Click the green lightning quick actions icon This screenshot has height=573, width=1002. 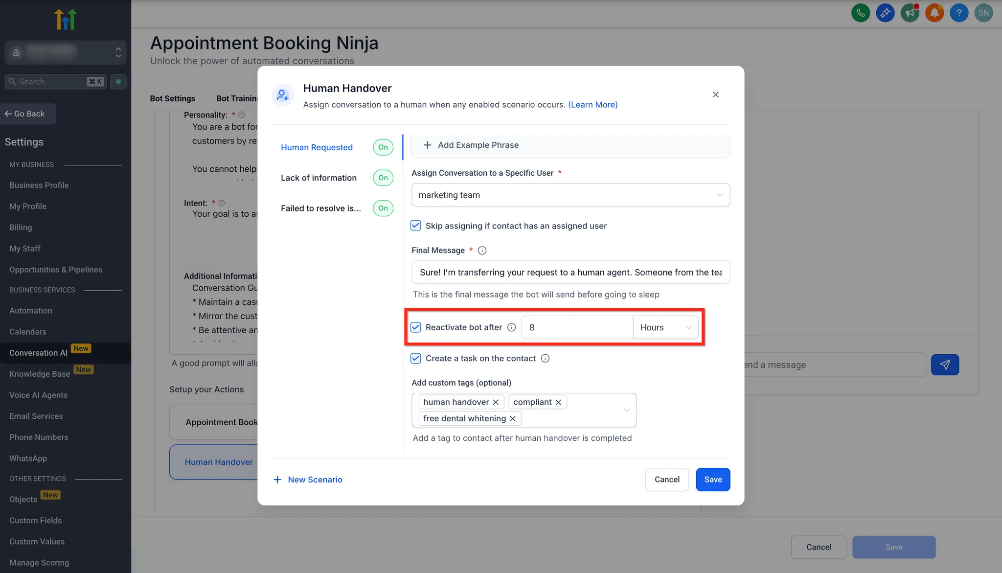click(118, 82)
